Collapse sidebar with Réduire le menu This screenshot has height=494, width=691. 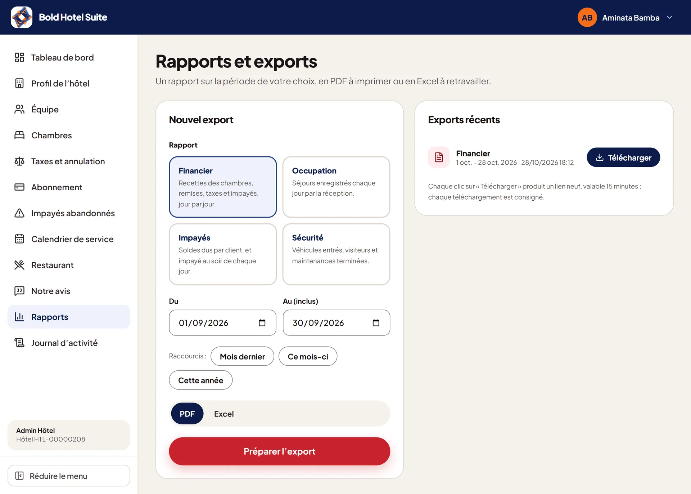69,476
